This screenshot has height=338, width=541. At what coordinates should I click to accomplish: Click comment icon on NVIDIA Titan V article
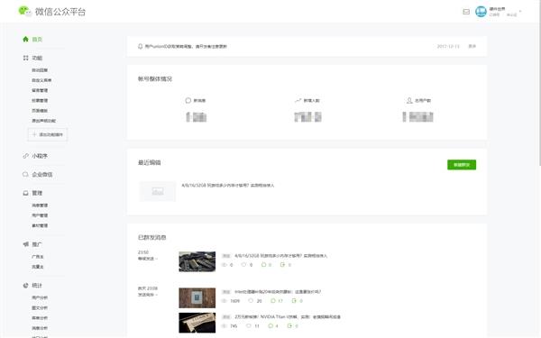pyautogui.click(x=249, y=325)
